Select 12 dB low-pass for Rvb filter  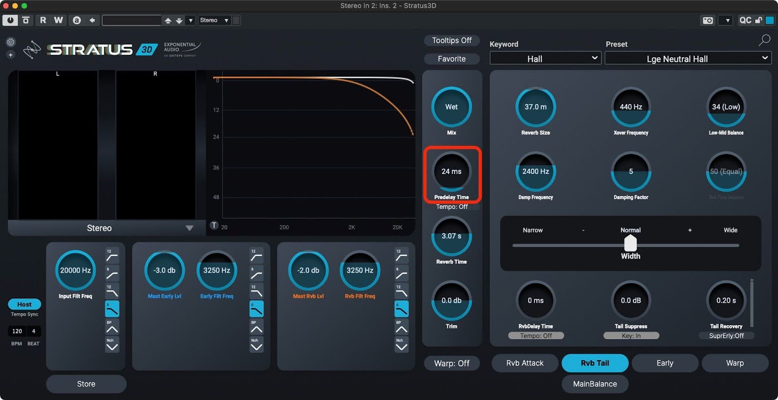pos(401,291)
